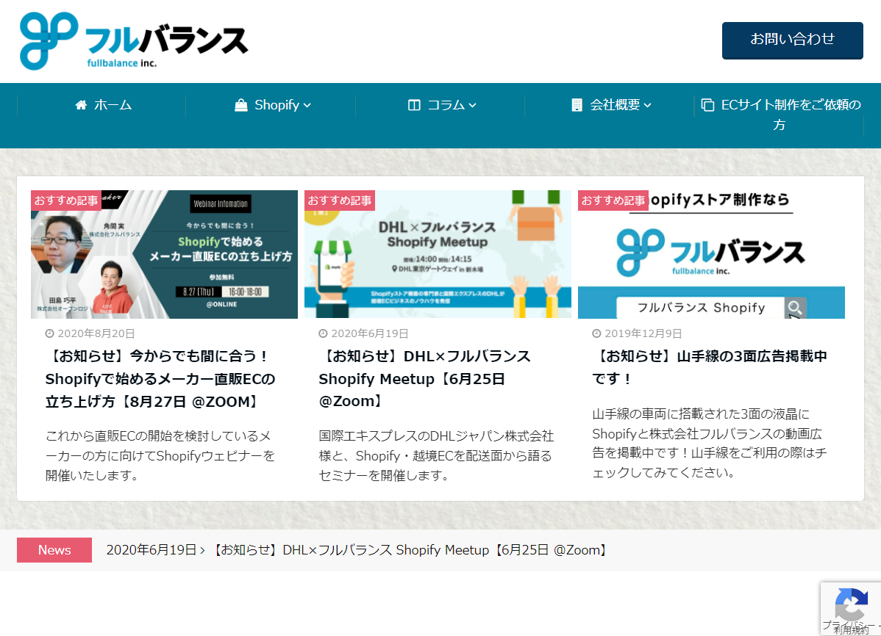
Task: Click the magnifier icon in the third thumbnail
Action: pyautogui.click(x=794, y=308)
